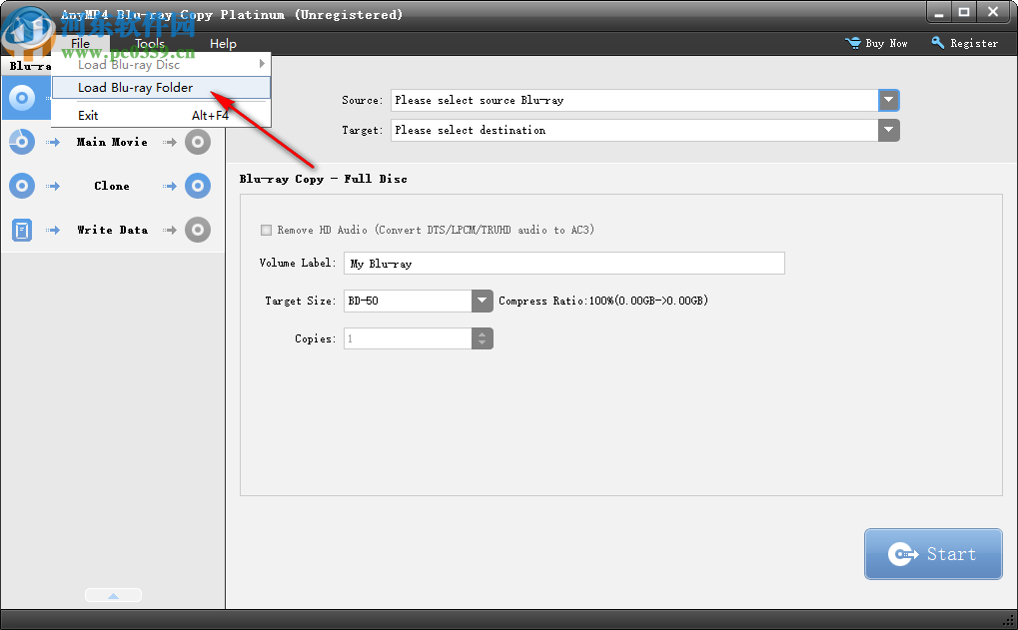This screenshot has width=1018, height=630.
Task: Open the Help menu
Action: 223,43
